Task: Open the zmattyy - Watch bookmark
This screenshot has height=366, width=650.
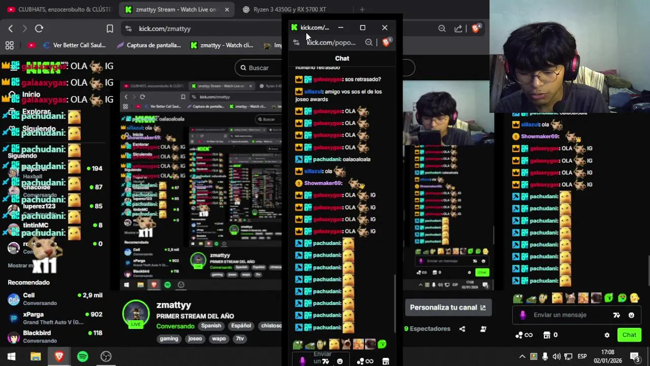Action: 221,45
